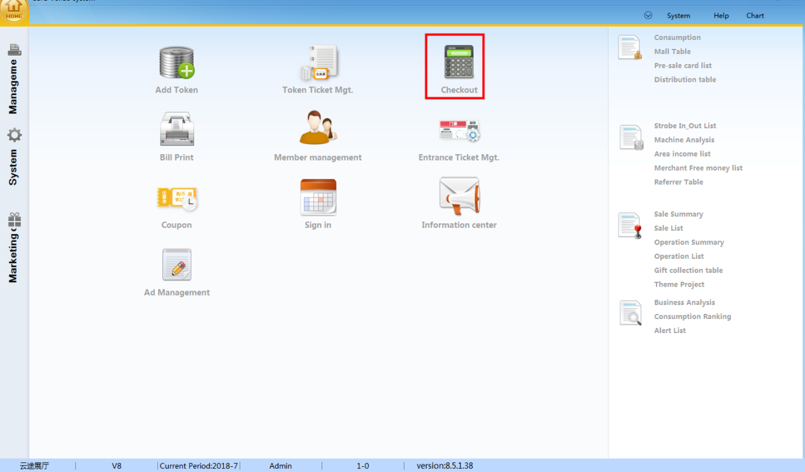Switch to the Management sidebar tab
This screenshot has height=472, width=805.
coord(14,79)
